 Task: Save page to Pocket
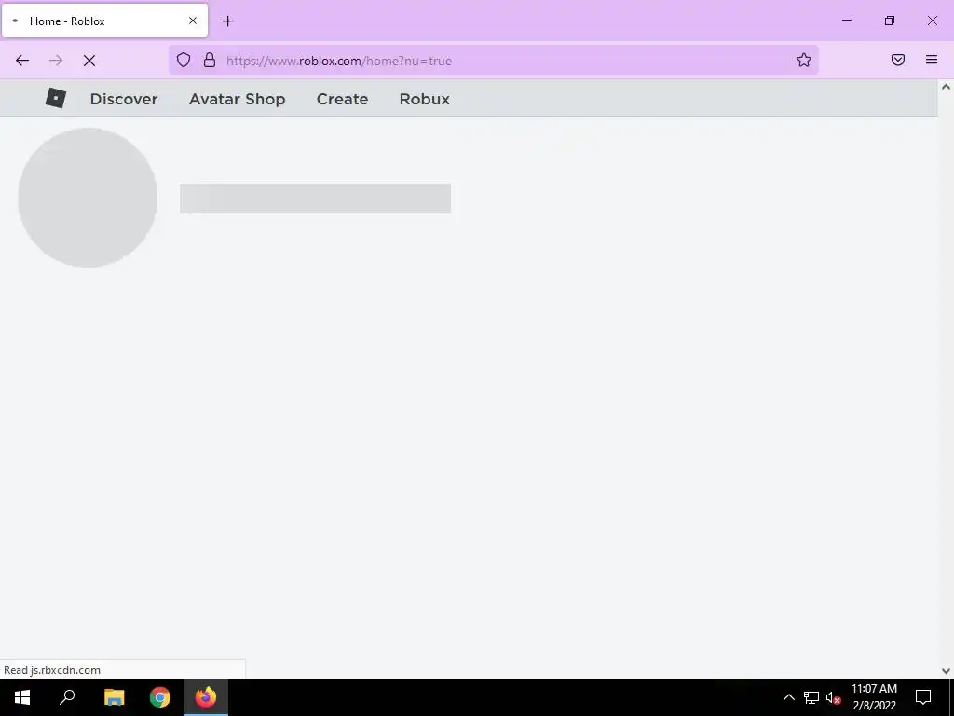897,60
